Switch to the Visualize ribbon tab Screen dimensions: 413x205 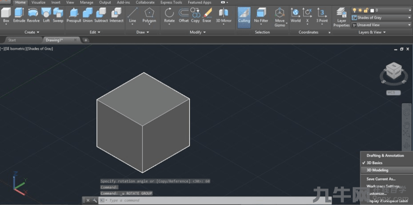point(38,2)
